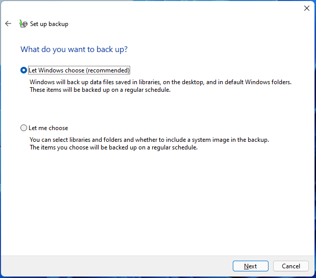Click the Set up backup wizard icon

click(23, 23)
